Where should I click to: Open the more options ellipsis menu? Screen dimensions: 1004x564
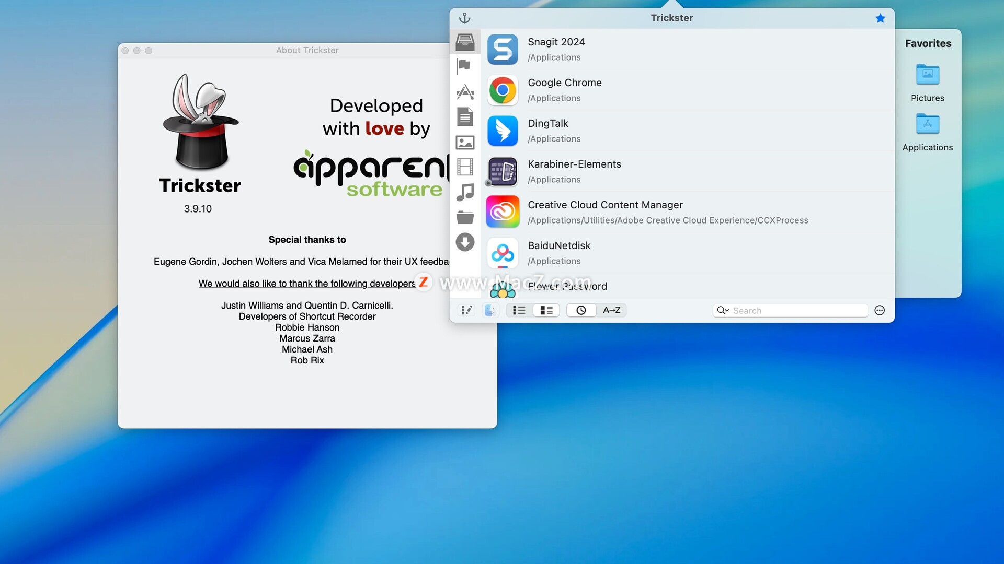(x=880, y=310)
